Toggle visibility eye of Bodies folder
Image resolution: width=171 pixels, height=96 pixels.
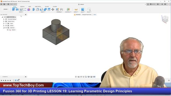[6, 26]
